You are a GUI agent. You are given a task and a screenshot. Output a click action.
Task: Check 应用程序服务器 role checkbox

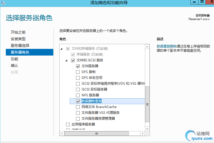coord(68,124)
